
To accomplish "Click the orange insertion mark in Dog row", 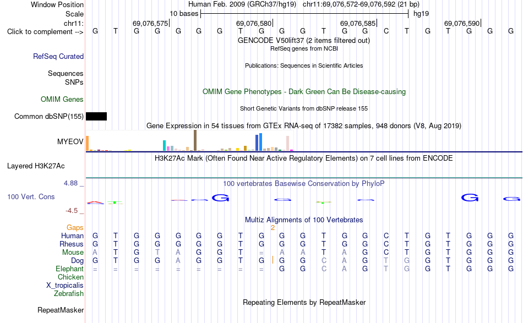I will coord(273,260).
